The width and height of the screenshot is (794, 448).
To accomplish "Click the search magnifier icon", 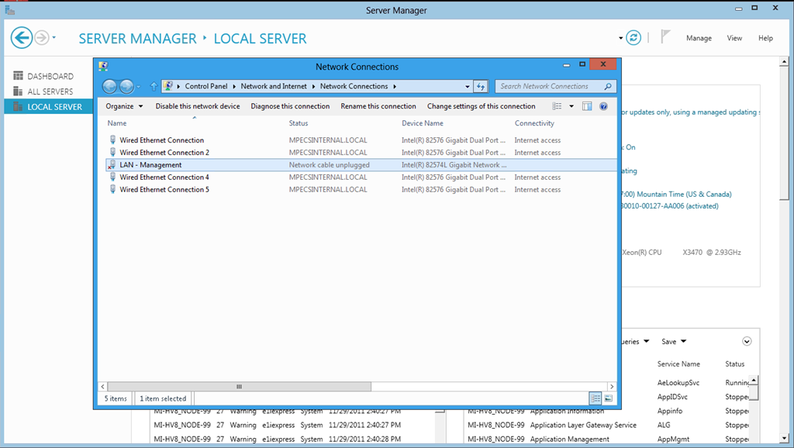I will point(608,87).
